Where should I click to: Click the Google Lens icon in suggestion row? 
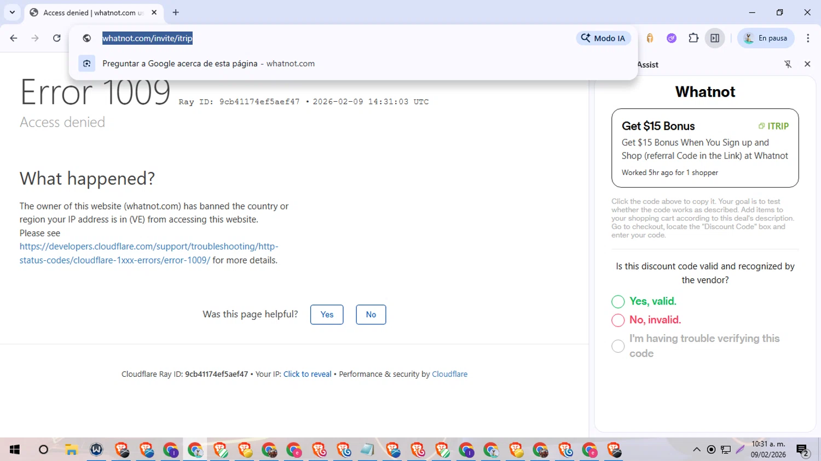[86, 63]
